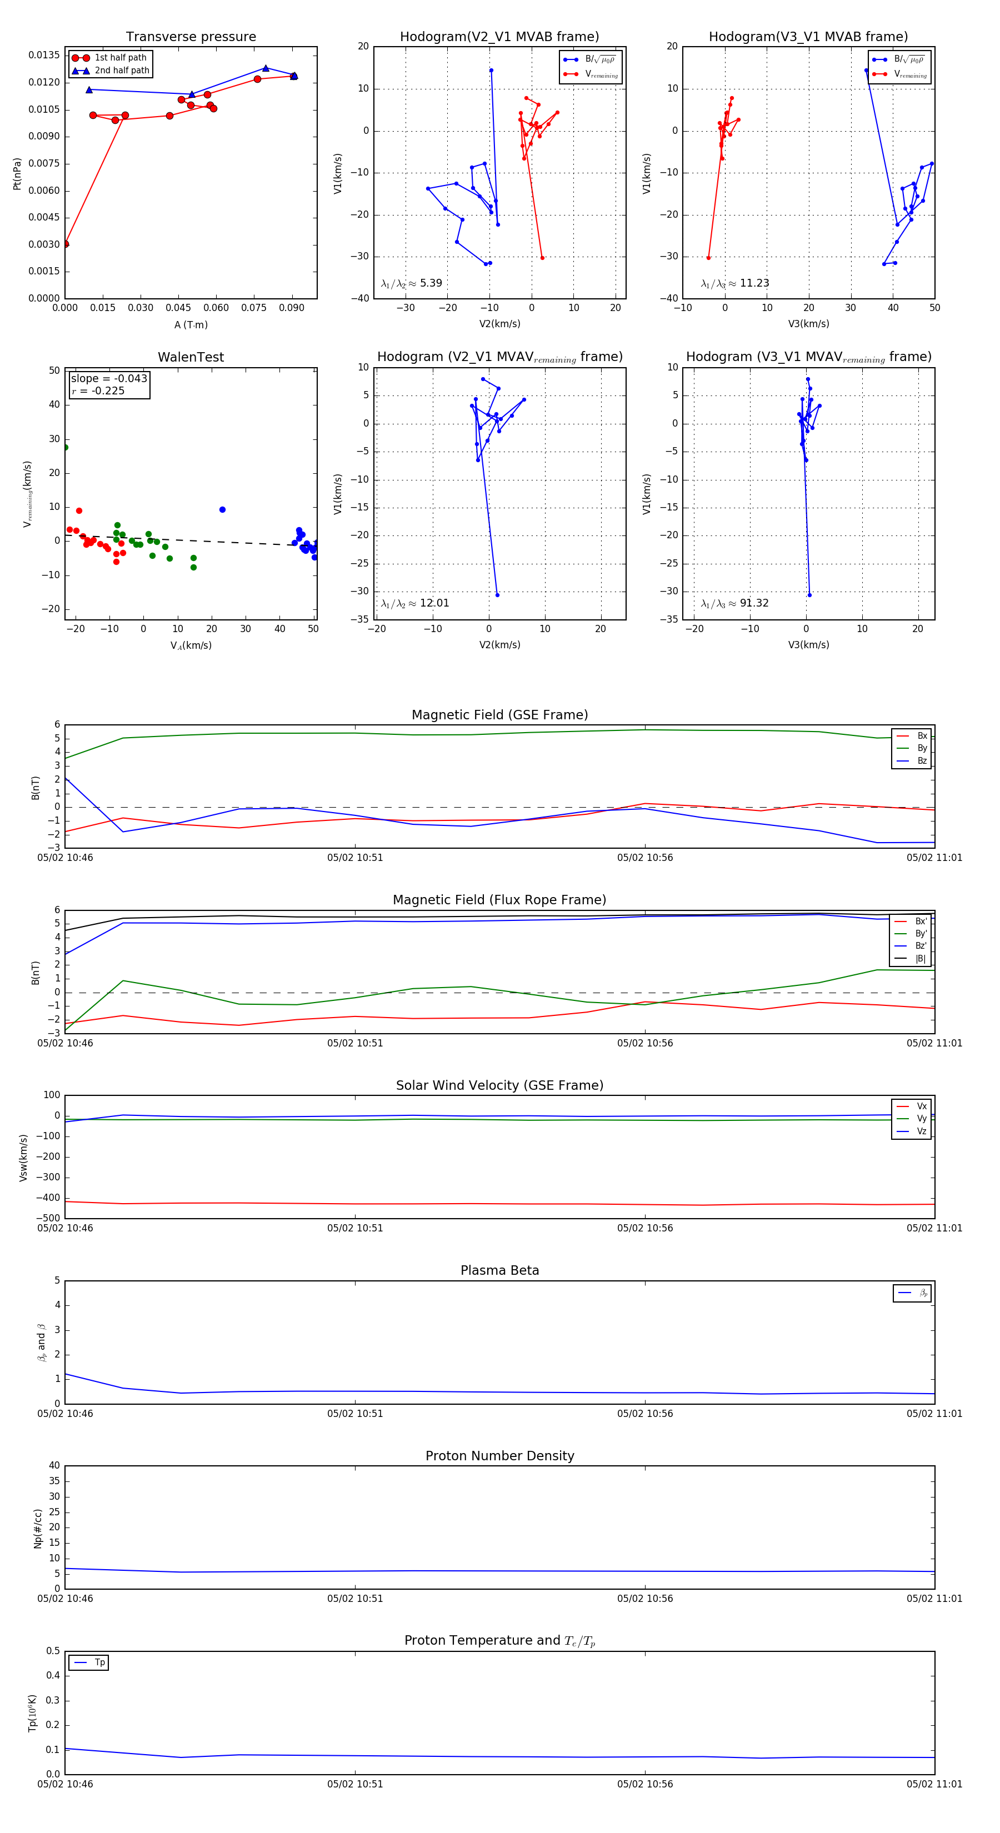Screen dimensions: 1000x1833
Task: Click the "Solar Wind Velocity (GSE Frame)" title
Action: click(x=499, y=1085)
